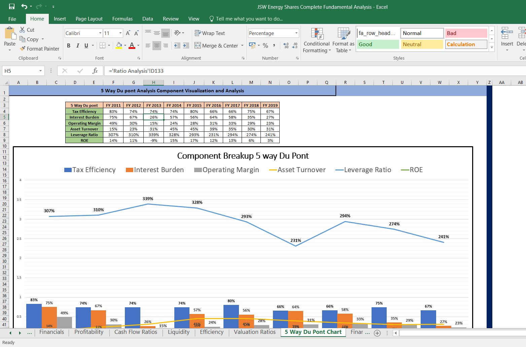Toggle bottom vertical alignment

(x=166, y=33)
